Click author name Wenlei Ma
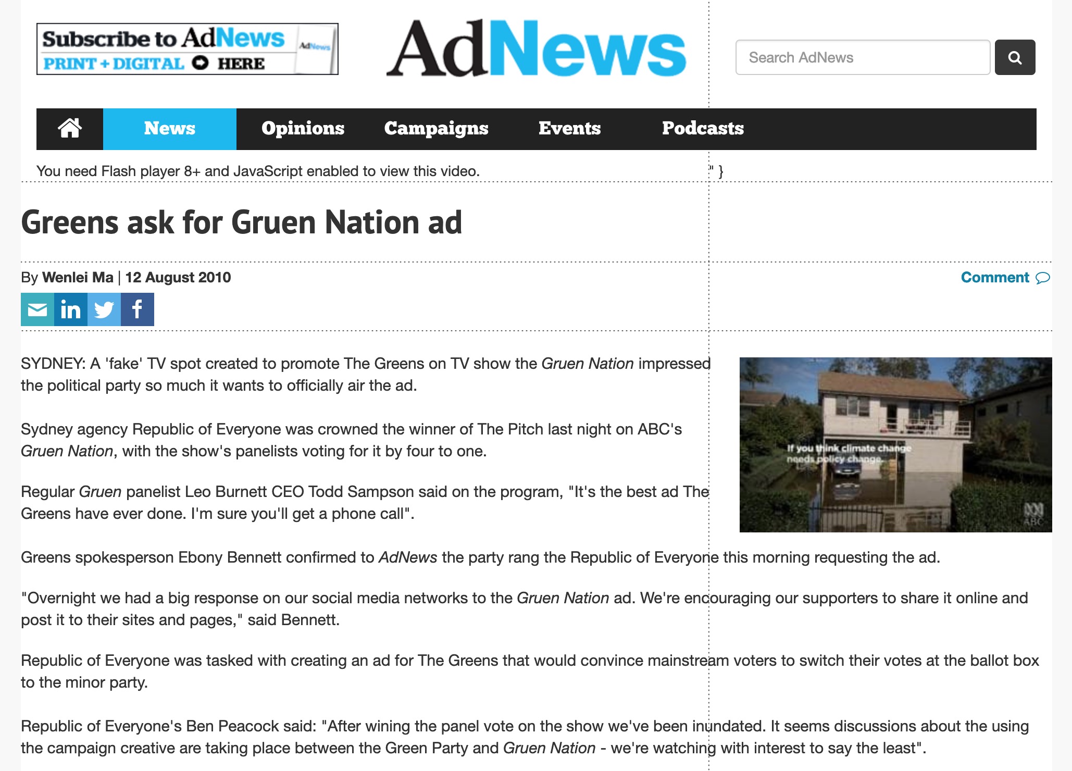 (78, 277)
